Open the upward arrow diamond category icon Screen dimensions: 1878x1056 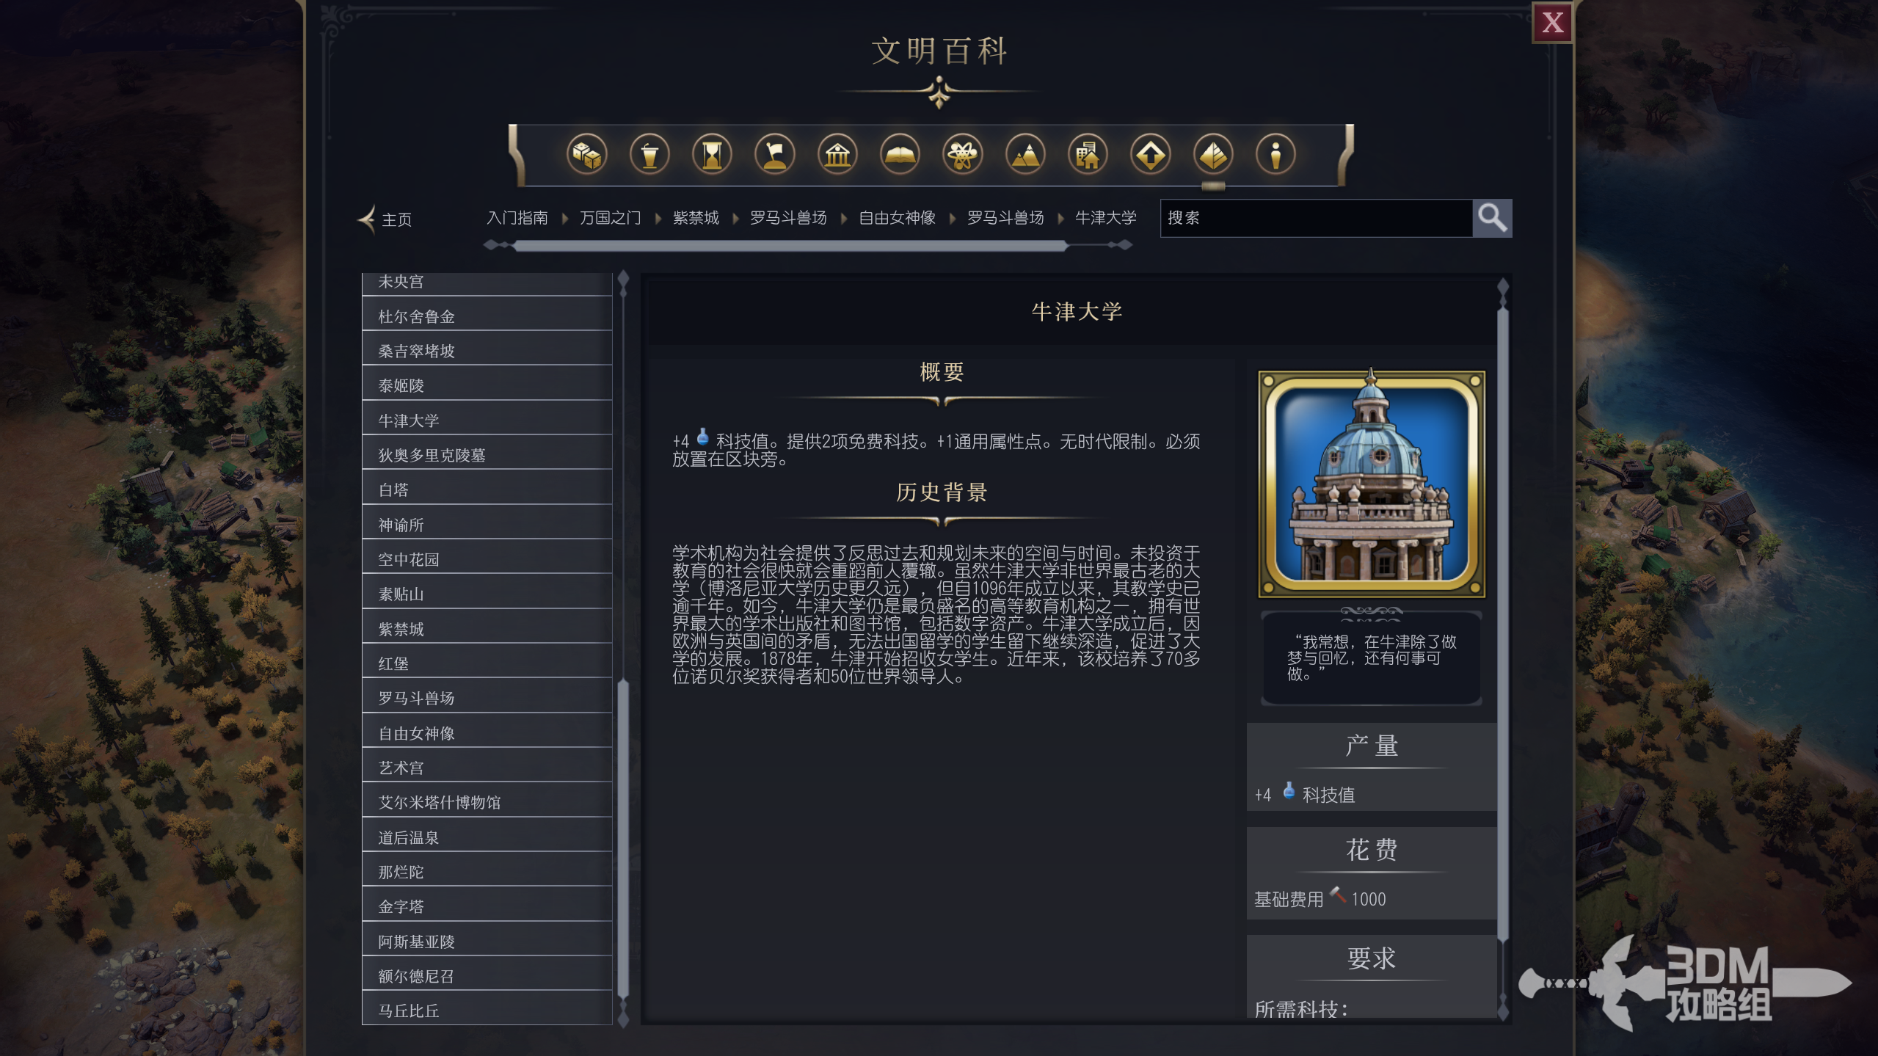1150,155
